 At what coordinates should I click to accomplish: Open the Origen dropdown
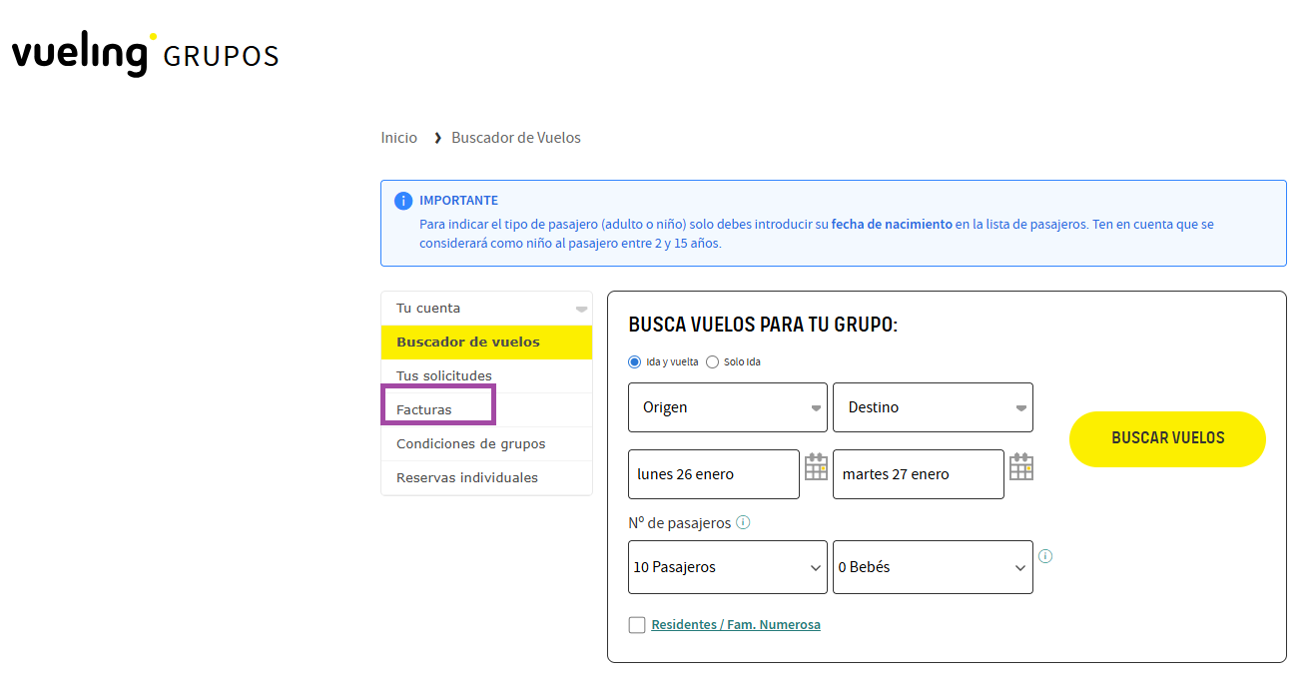click(x=727, y=407)
